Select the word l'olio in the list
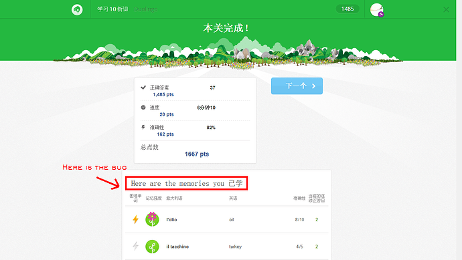 (x=171, y=219)
